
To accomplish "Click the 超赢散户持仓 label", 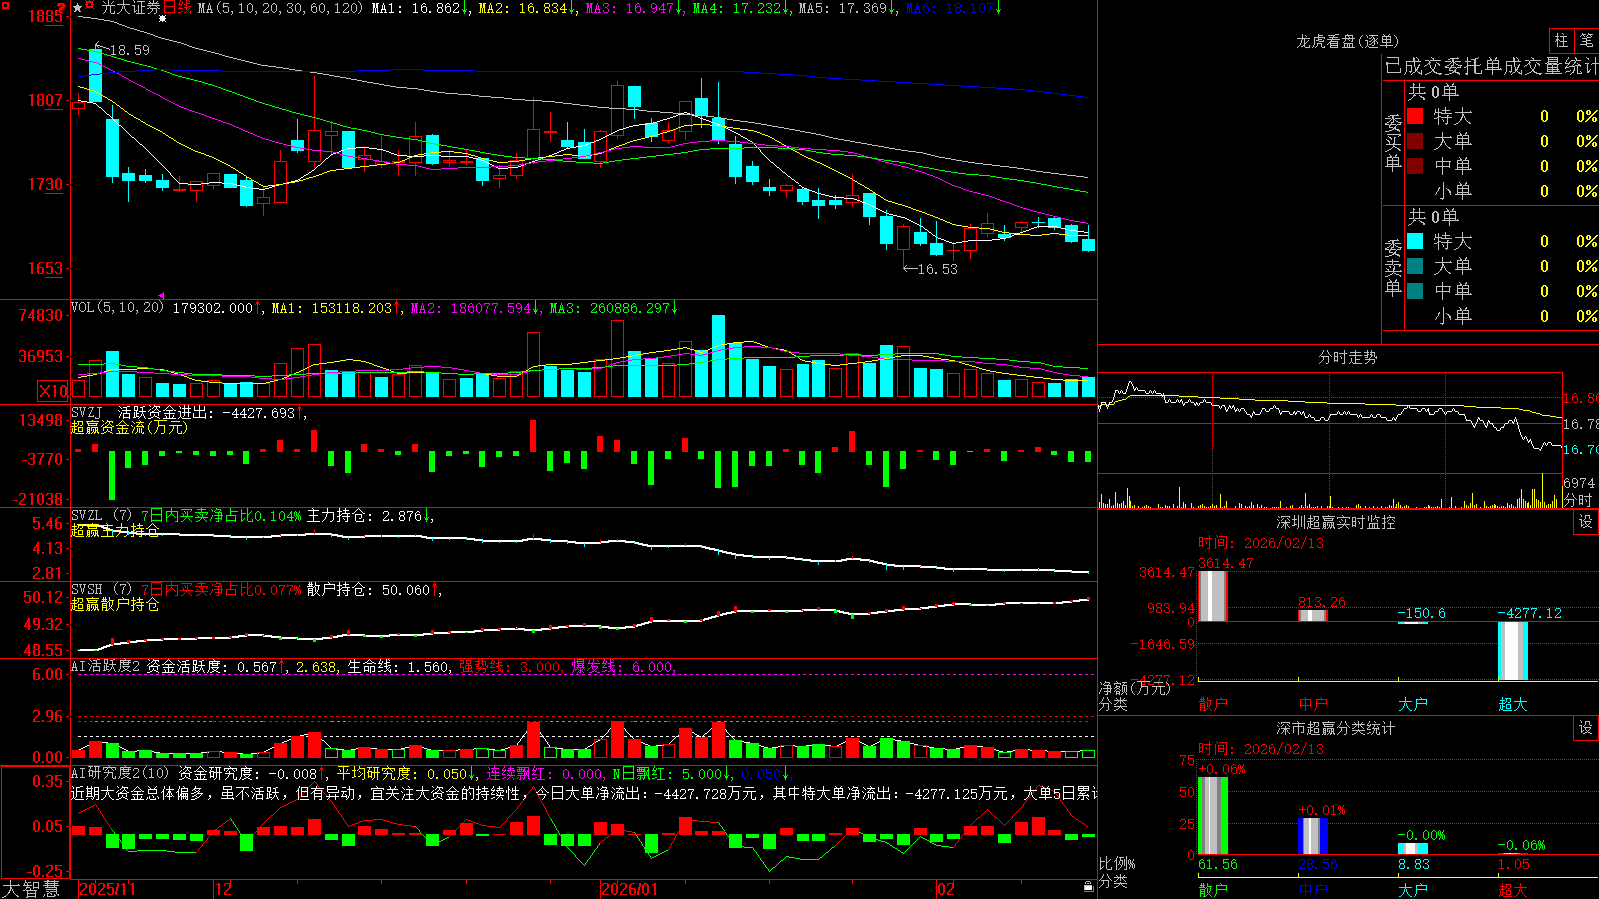I will tap(115, 604).
